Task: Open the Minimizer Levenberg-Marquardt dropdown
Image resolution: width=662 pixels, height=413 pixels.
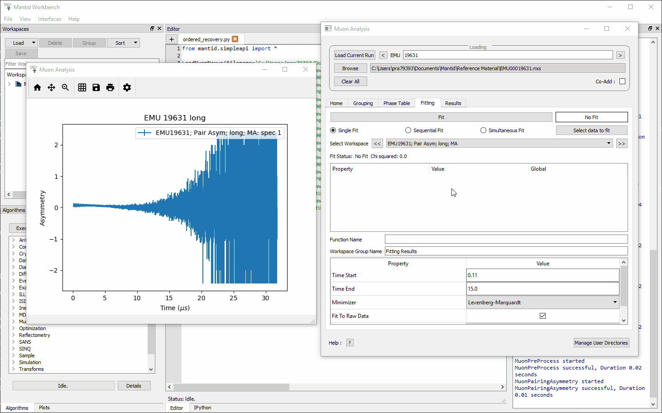Action: click(x=614, y=303)
